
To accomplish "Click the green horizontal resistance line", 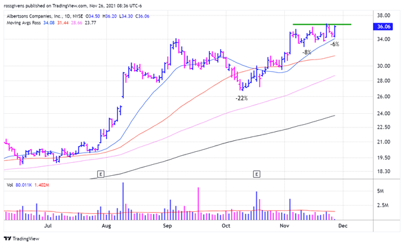I will [322, 25].
